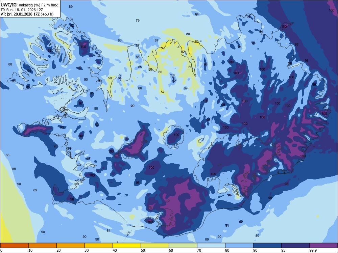Pick the 20–30 legend color block

pyautogui.click(x=71, y=246)
